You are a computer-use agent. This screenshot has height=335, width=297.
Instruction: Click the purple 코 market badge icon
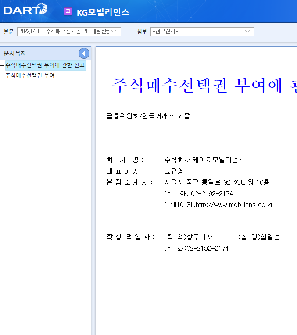click(x=68, y=11)
